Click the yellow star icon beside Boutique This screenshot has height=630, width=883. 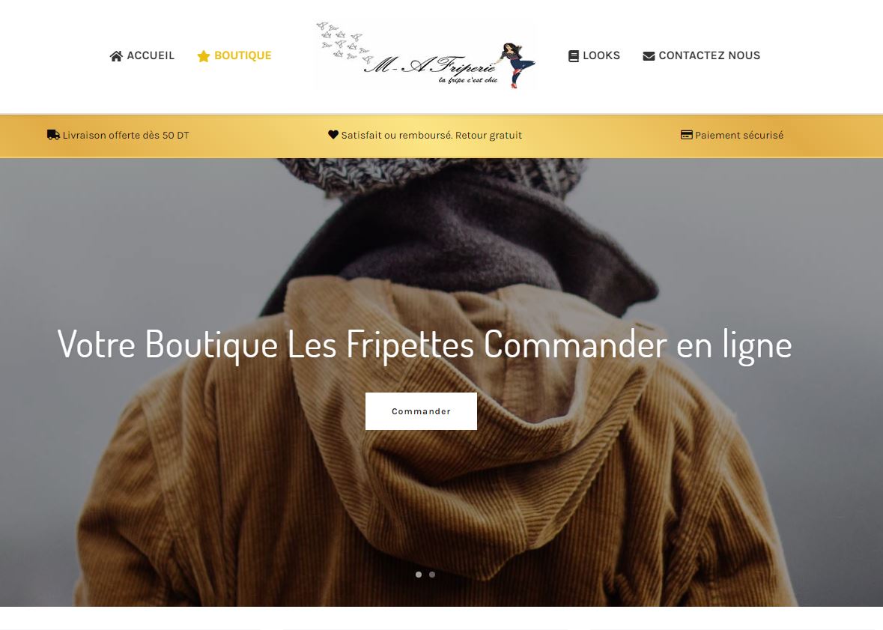(x=204, y=55)
